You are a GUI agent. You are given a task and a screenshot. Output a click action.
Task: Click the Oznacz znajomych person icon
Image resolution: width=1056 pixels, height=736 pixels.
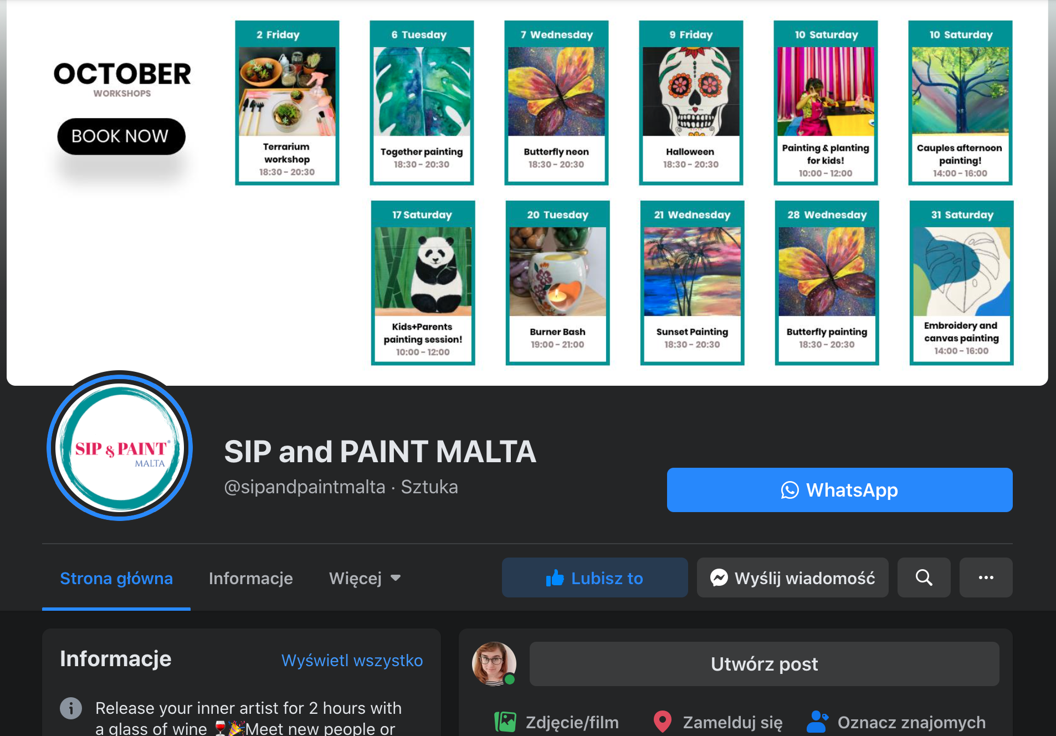click(817, 722)
